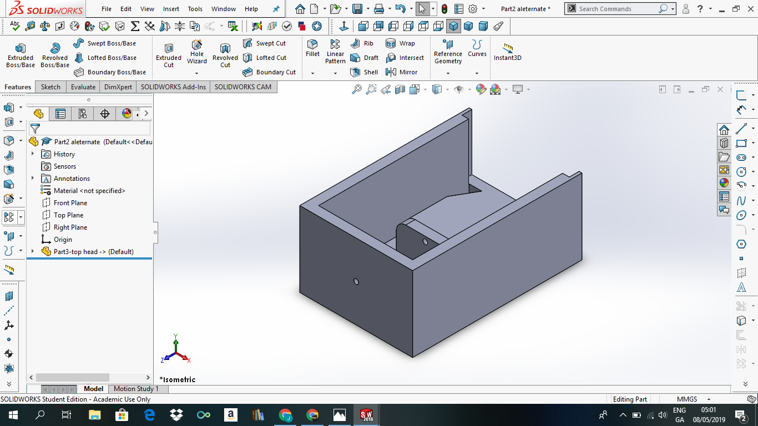Screen dimensions: 758x426
Task: Open the Linear Pattern tool
Action: click(x=335, y=52)
